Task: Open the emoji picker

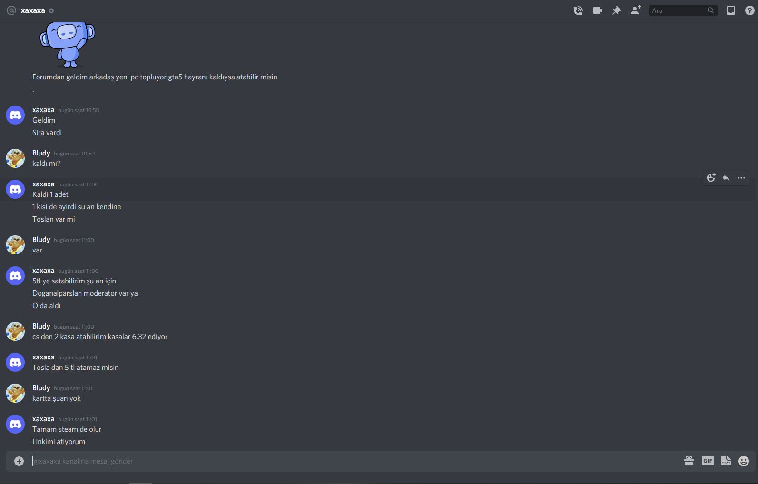Action: 743,461
